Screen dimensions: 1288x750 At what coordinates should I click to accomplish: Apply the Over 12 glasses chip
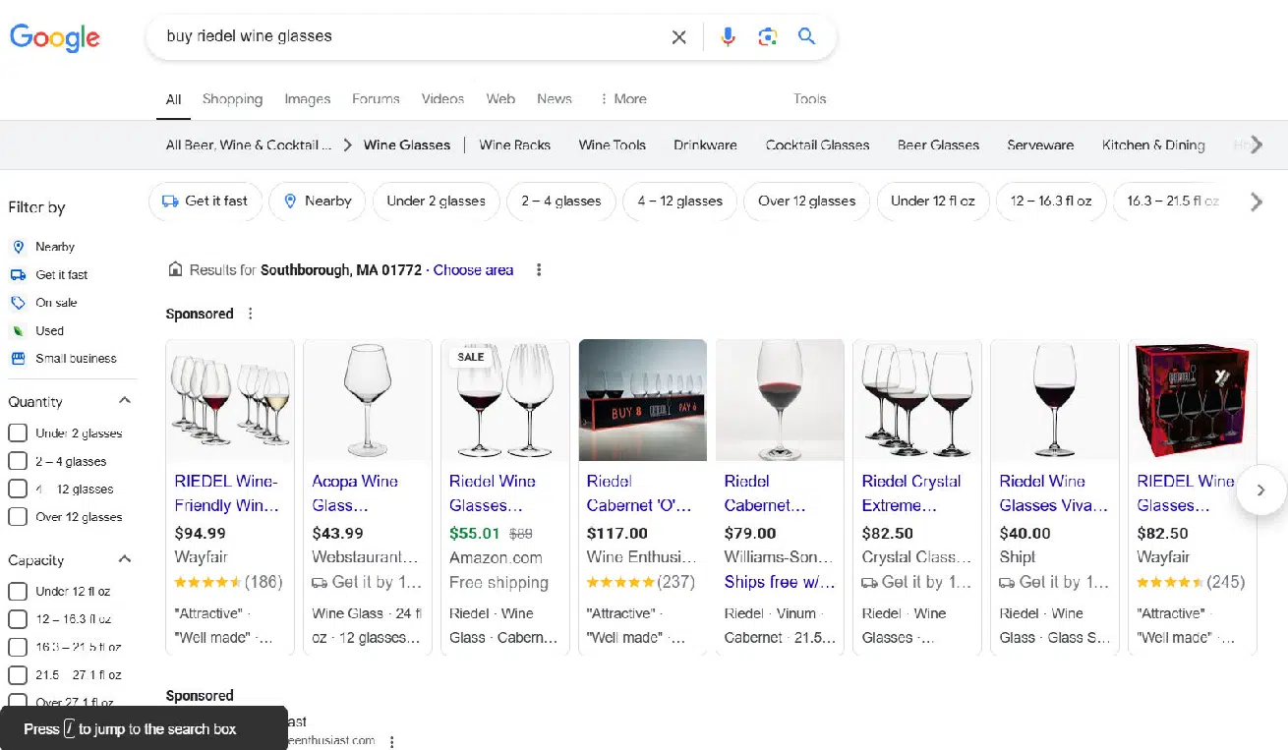click(x=806, y=201)
